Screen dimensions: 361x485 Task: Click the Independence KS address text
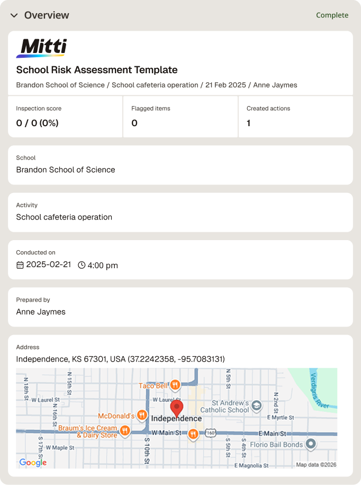tap(121, 359)
